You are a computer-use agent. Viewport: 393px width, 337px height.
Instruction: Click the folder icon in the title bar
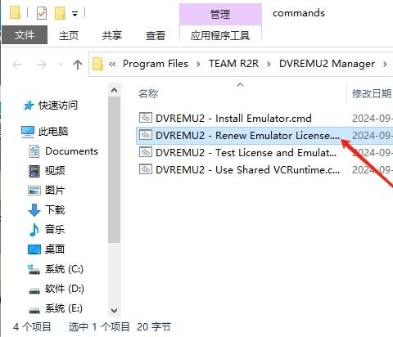coord(15,12)
